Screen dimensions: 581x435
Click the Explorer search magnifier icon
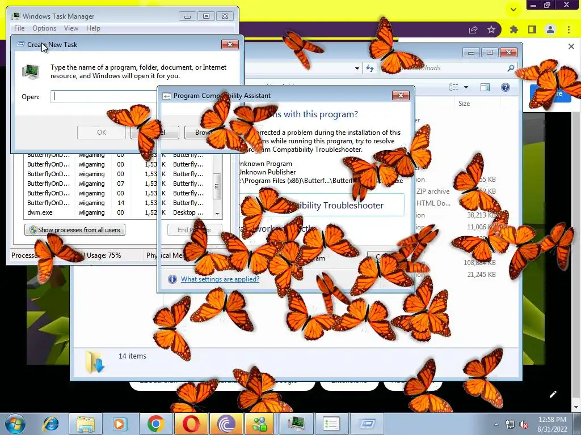coord(511,68)
